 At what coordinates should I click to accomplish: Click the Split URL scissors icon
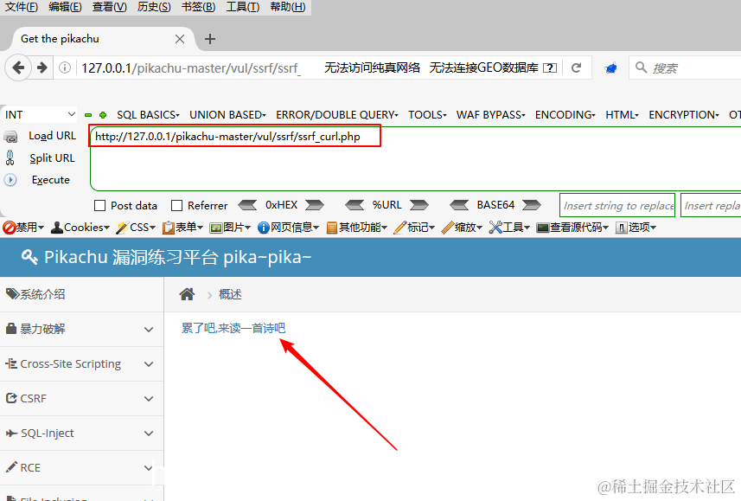[10, 157]
